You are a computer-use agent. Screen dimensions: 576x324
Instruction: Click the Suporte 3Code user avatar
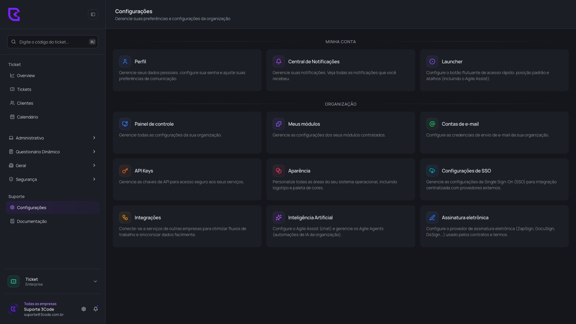[13, 309]
